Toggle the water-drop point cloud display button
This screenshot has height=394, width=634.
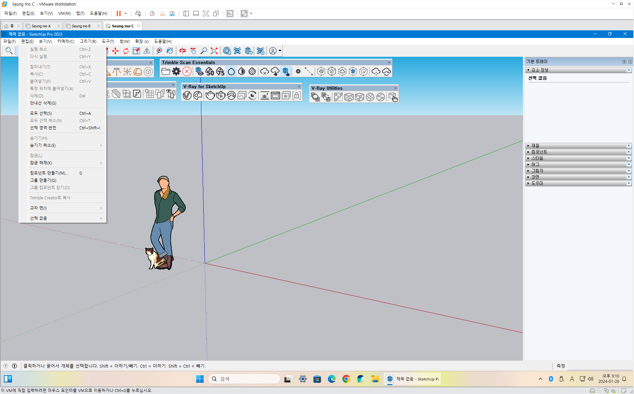tap(231, 71)
